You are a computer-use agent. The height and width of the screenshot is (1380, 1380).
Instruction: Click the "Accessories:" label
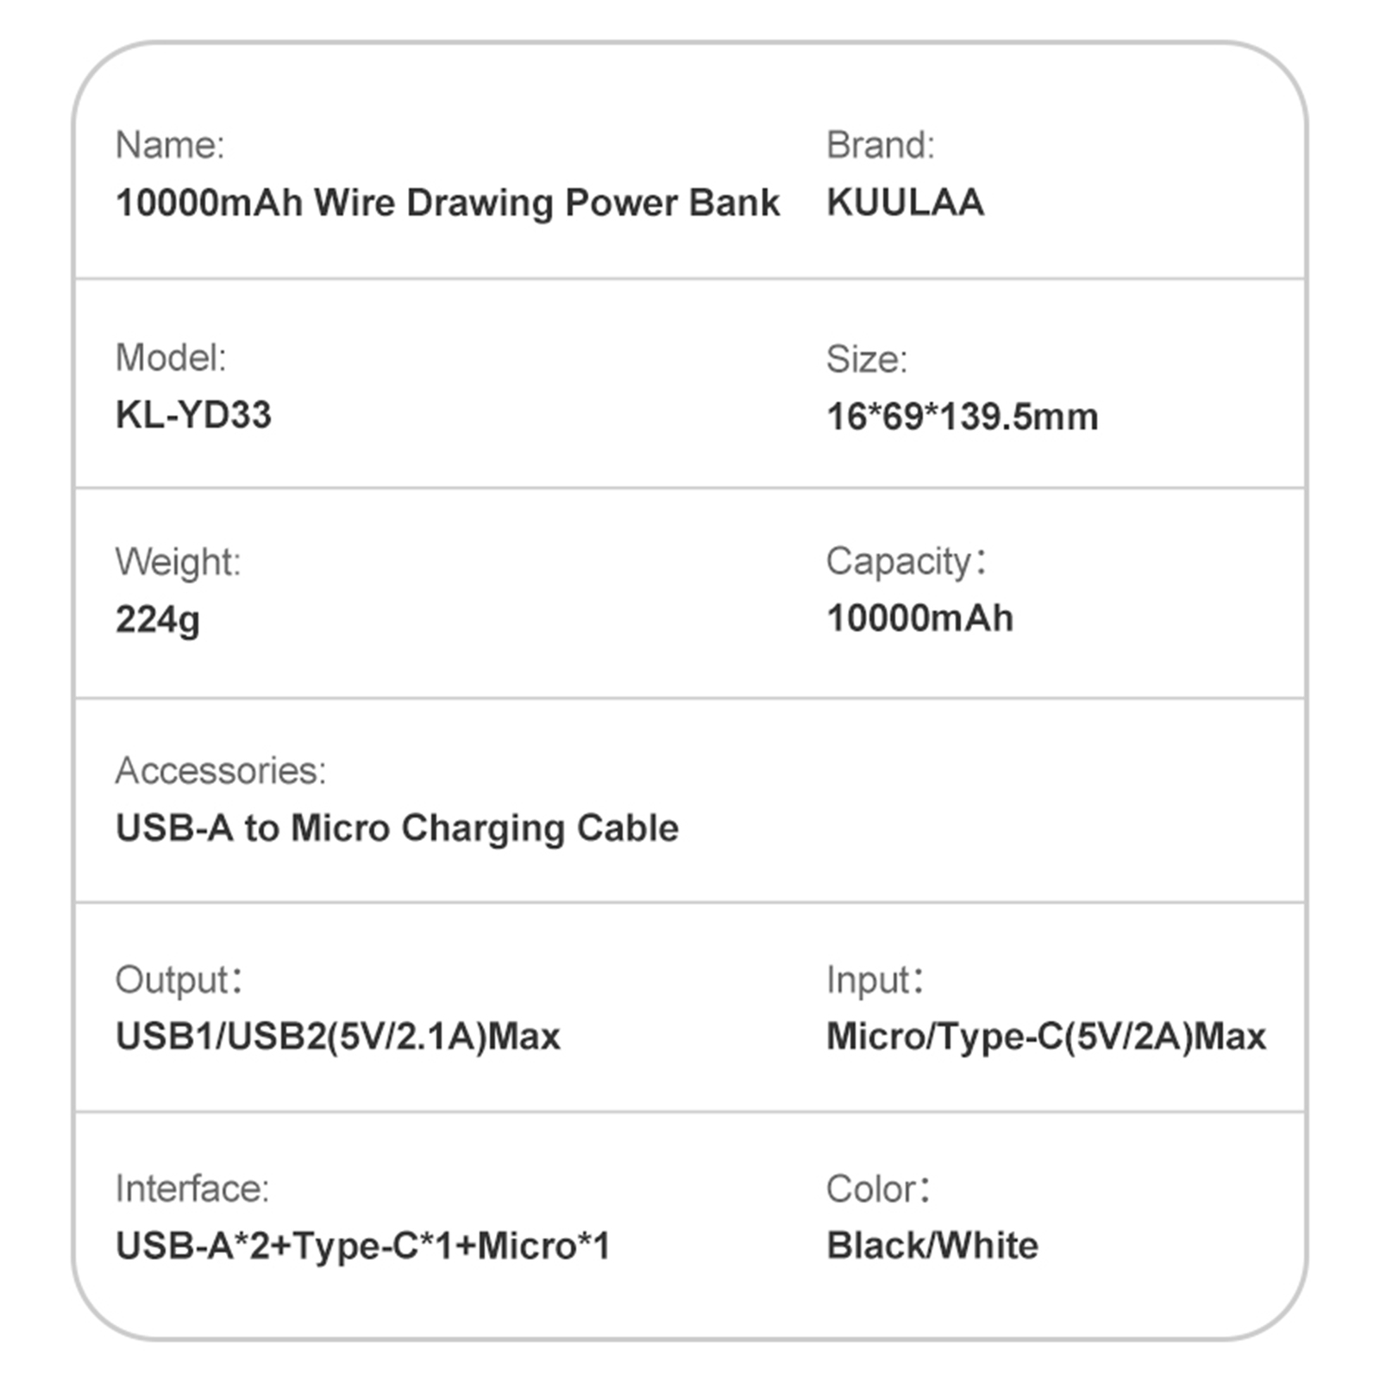click(x=221, y=771)
